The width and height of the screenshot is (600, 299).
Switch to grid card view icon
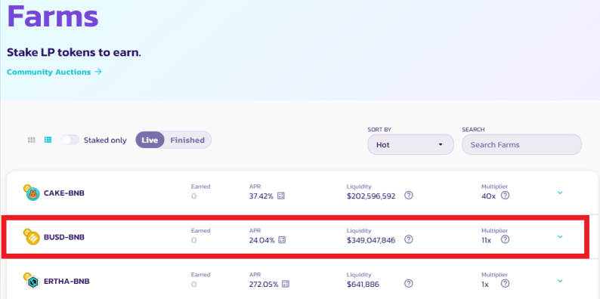click(32, 140)
